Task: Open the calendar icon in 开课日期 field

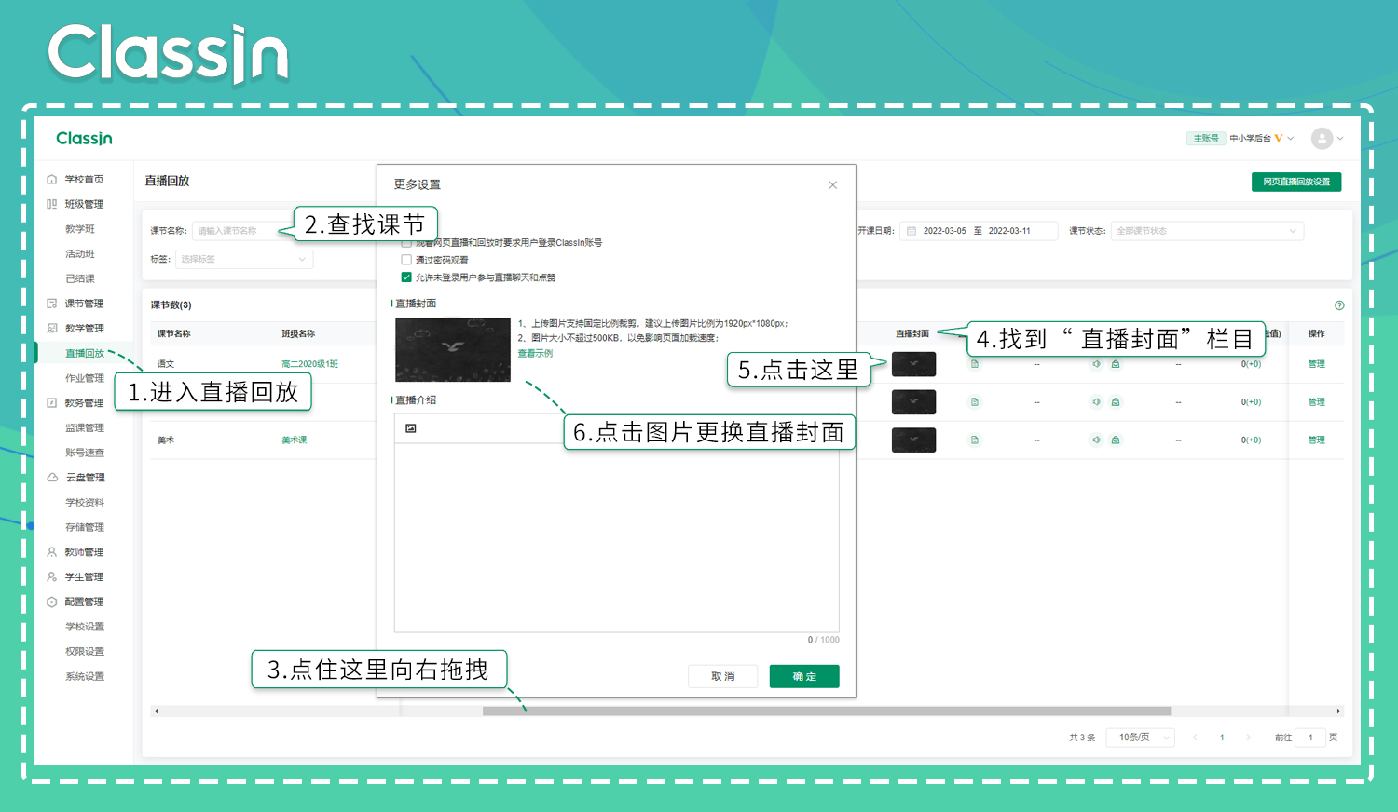Action: coord(911,231)
